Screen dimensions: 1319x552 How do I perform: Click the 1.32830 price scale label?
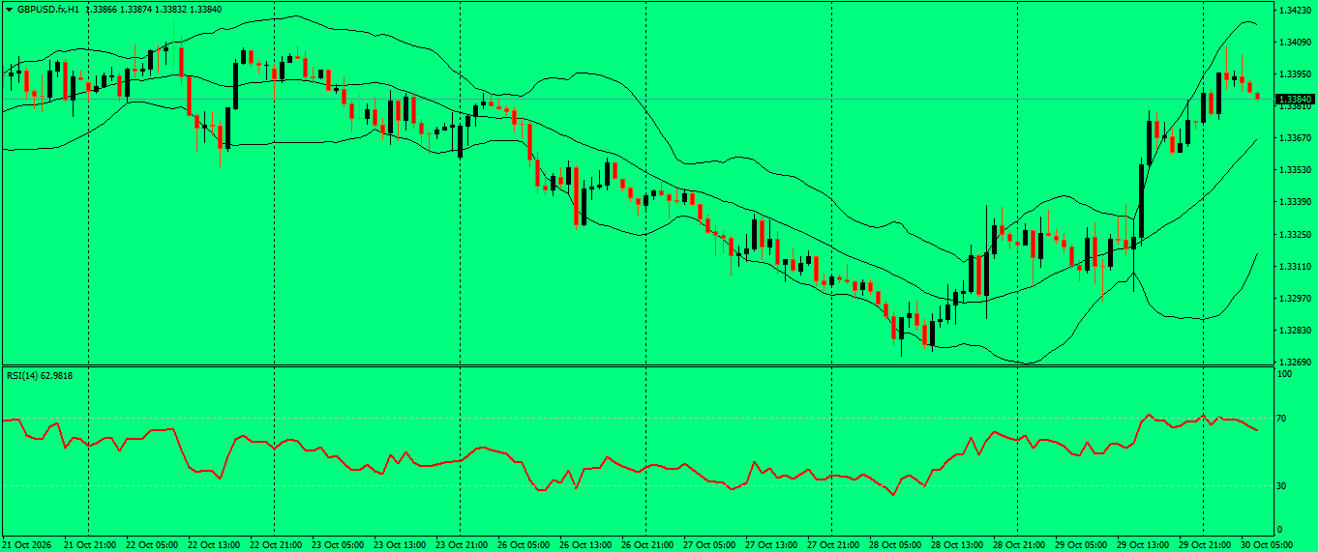click(1295, 331)
